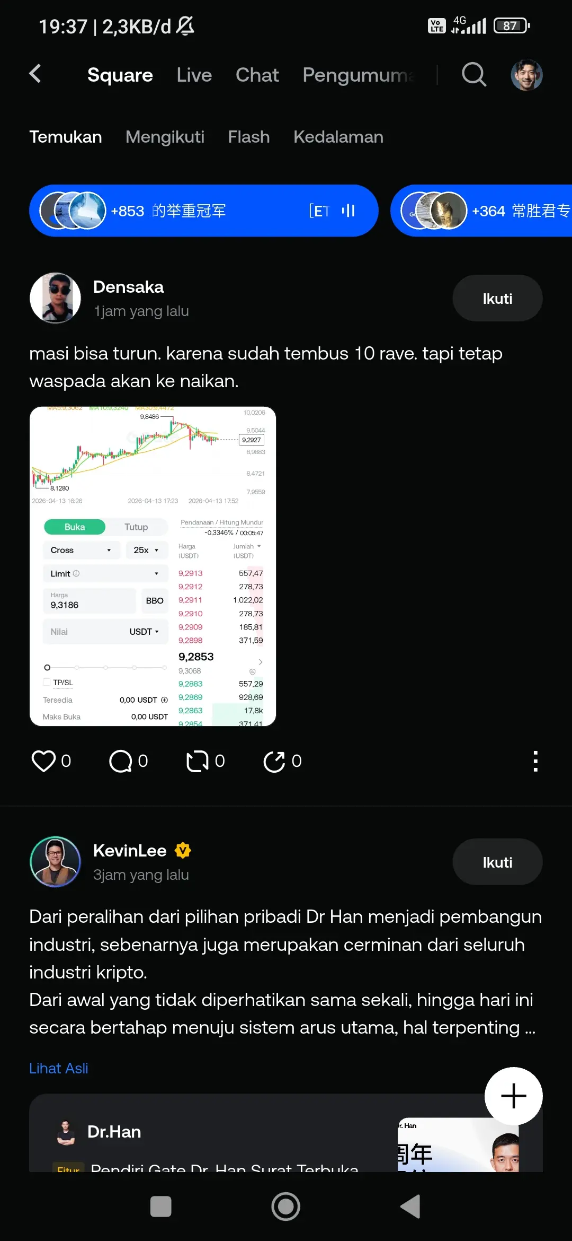Image resolution: width=572 pixels, height=1241 pixels.
Task: Open Densaka's profile picture
Action: tap(56, 298)
